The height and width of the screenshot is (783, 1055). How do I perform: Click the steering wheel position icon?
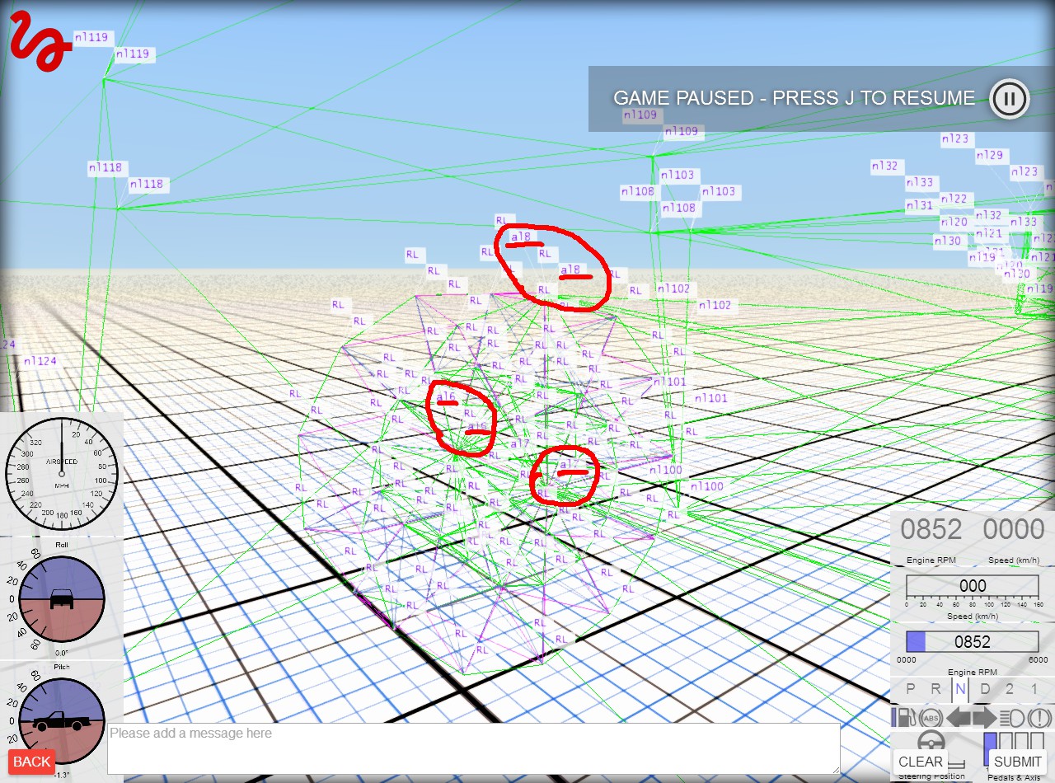coord(931,742)
